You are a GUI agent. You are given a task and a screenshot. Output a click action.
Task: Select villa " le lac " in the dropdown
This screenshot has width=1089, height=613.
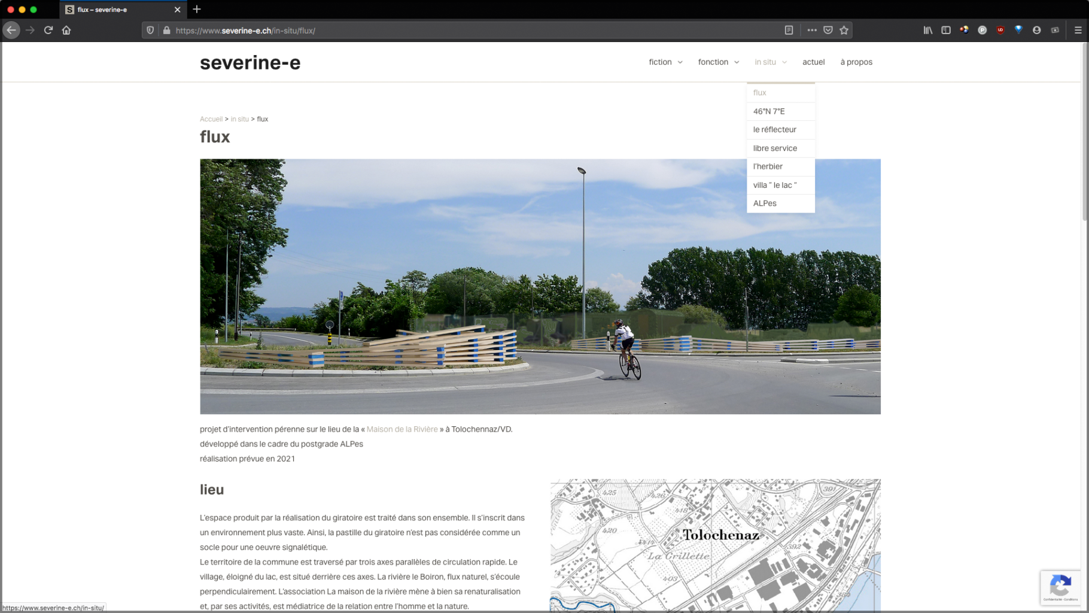point(780,185)
